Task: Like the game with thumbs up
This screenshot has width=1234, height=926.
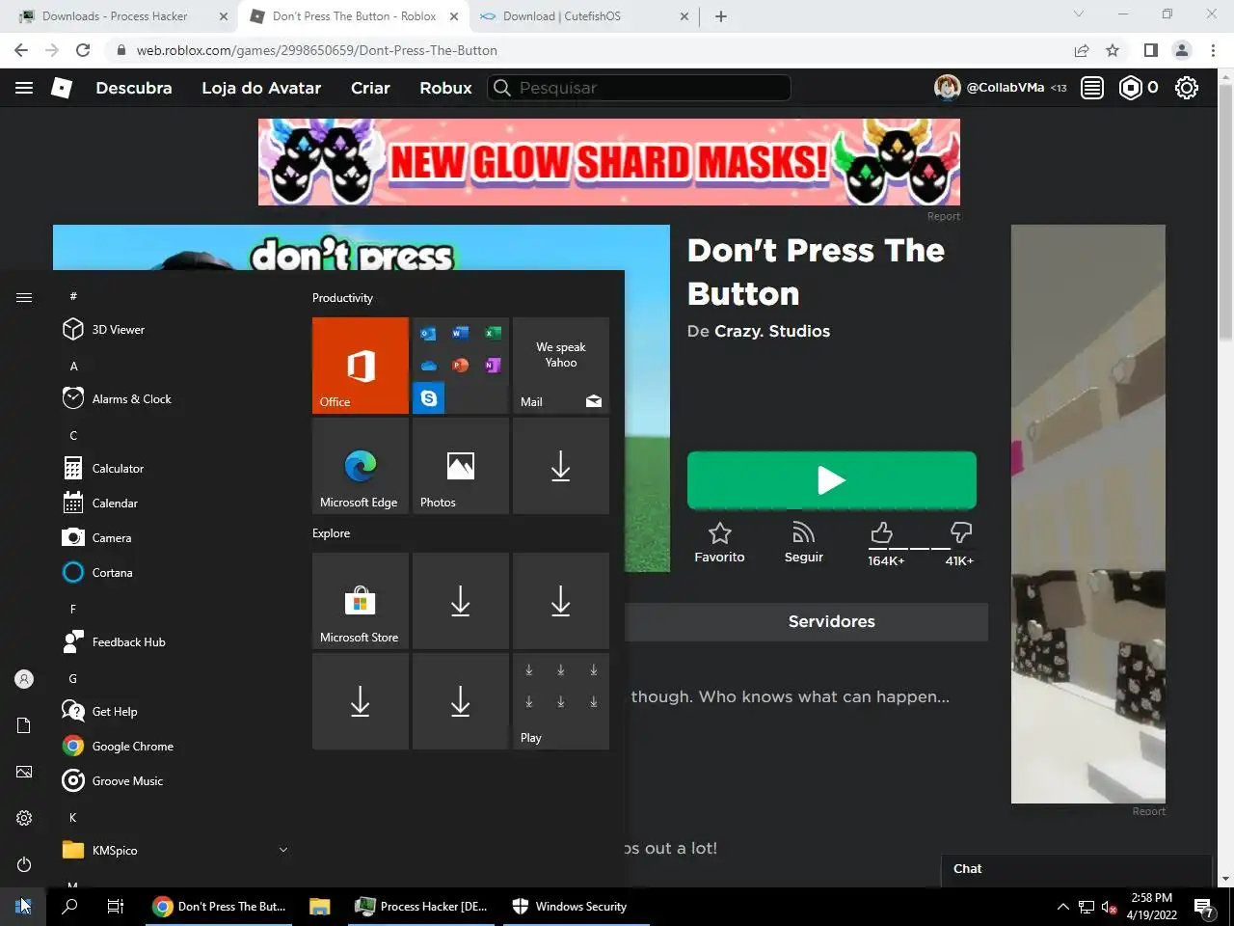Action: point(882,532)
